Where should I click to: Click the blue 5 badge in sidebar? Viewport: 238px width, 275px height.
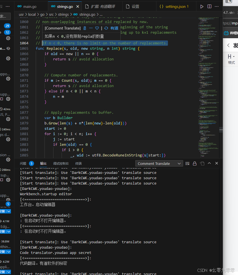pos(8,204)
